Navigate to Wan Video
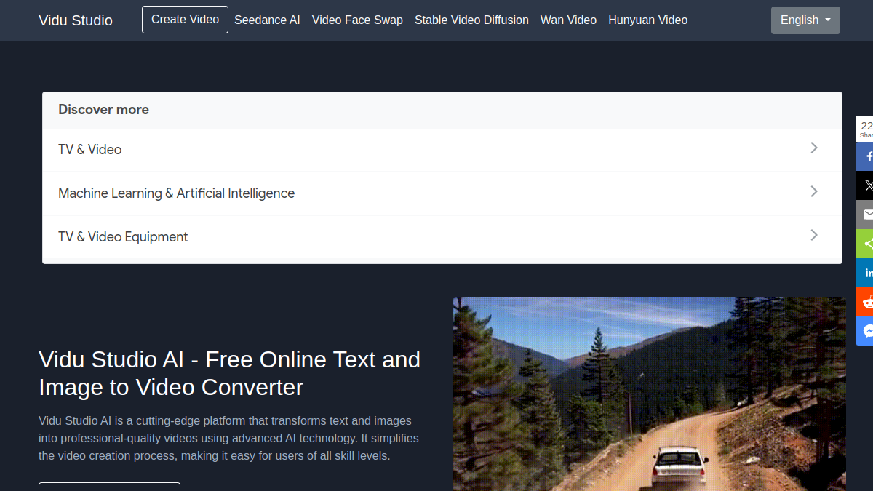Viewport: 873px width, 491px height. [568, 20]
